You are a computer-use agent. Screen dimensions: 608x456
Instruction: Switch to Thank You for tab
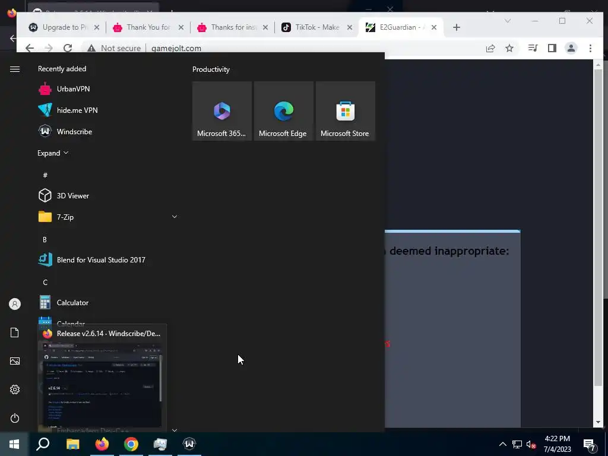click(148, 27)
